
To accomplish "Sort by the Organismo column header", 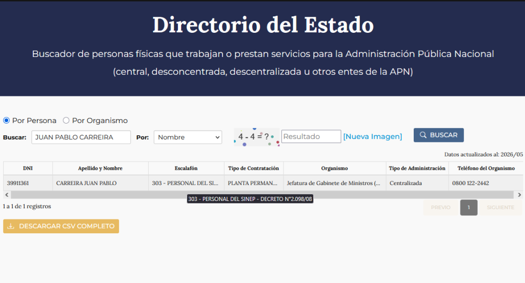I will click(334, 168).
